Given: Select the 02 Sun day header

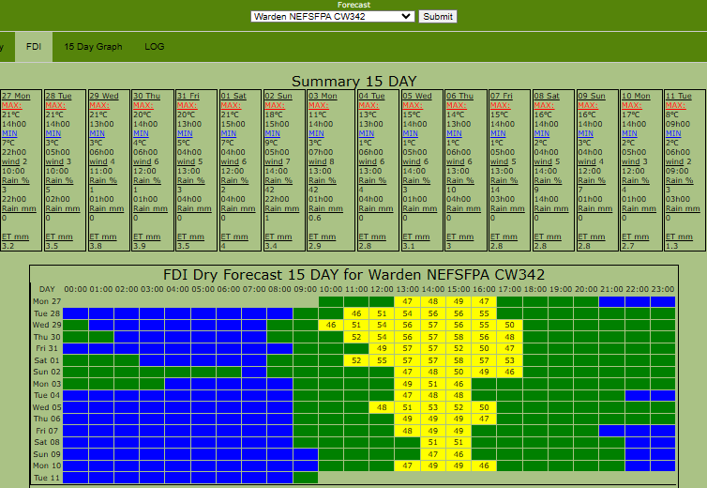Looking at the screenshot, I should coord(278,96).
